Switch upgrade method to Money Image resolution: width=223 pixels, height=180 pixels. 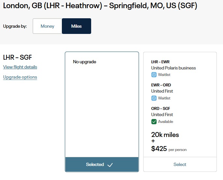[48, 26]
